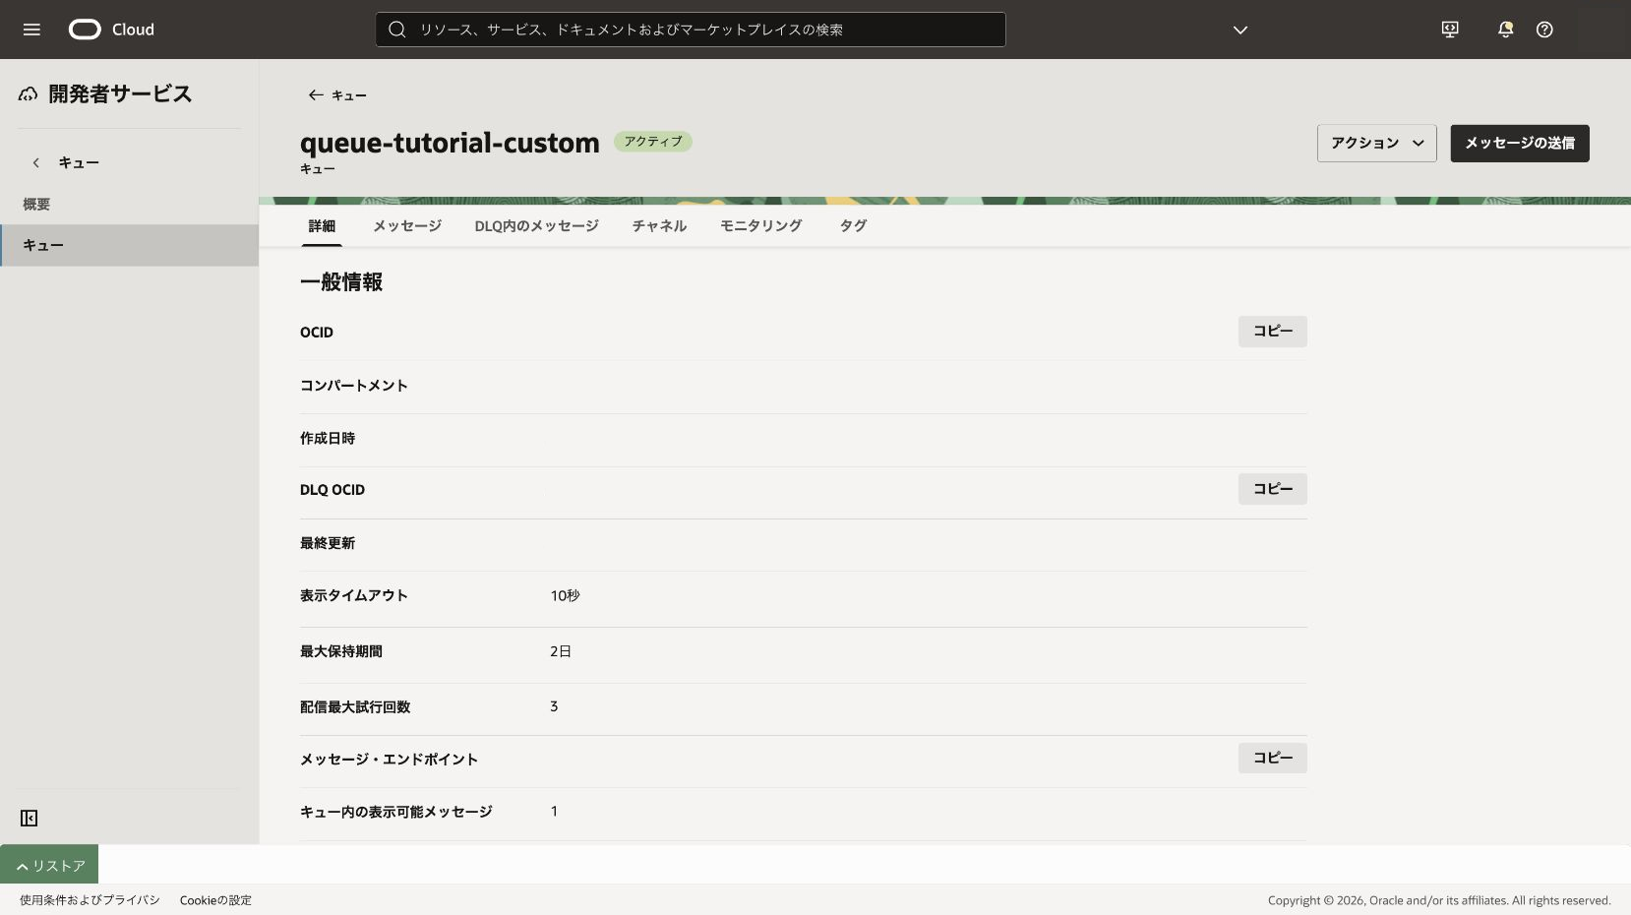The image size is (1631, 915).
Task: Open the アクション dropdown
Action: point(1377,143)
